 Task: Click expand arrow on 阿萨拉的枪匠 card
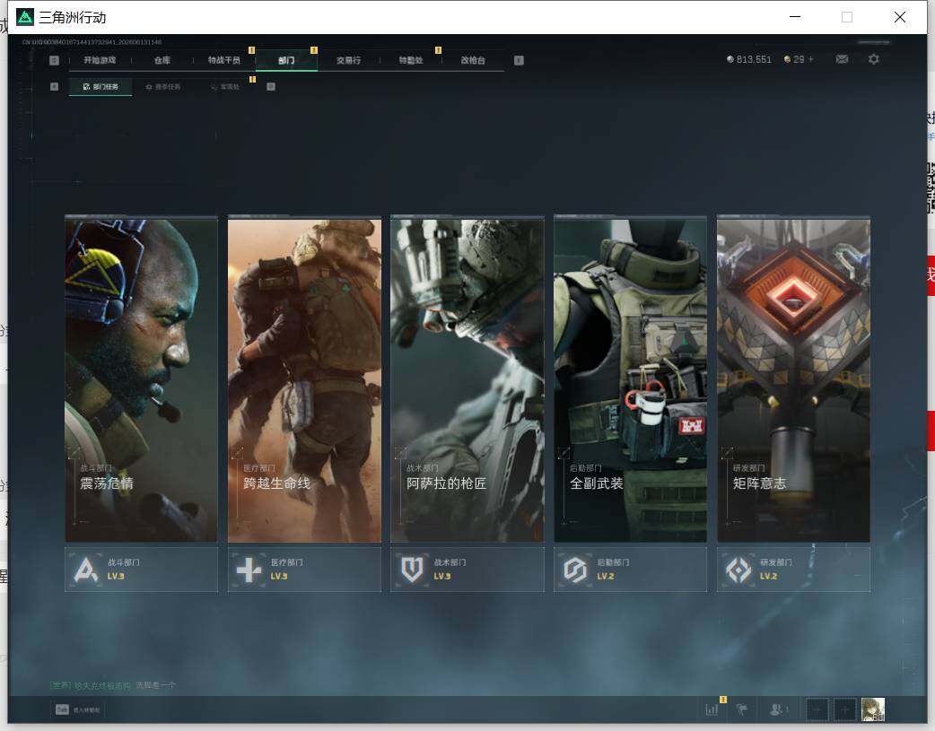click(x=401, y=453)
